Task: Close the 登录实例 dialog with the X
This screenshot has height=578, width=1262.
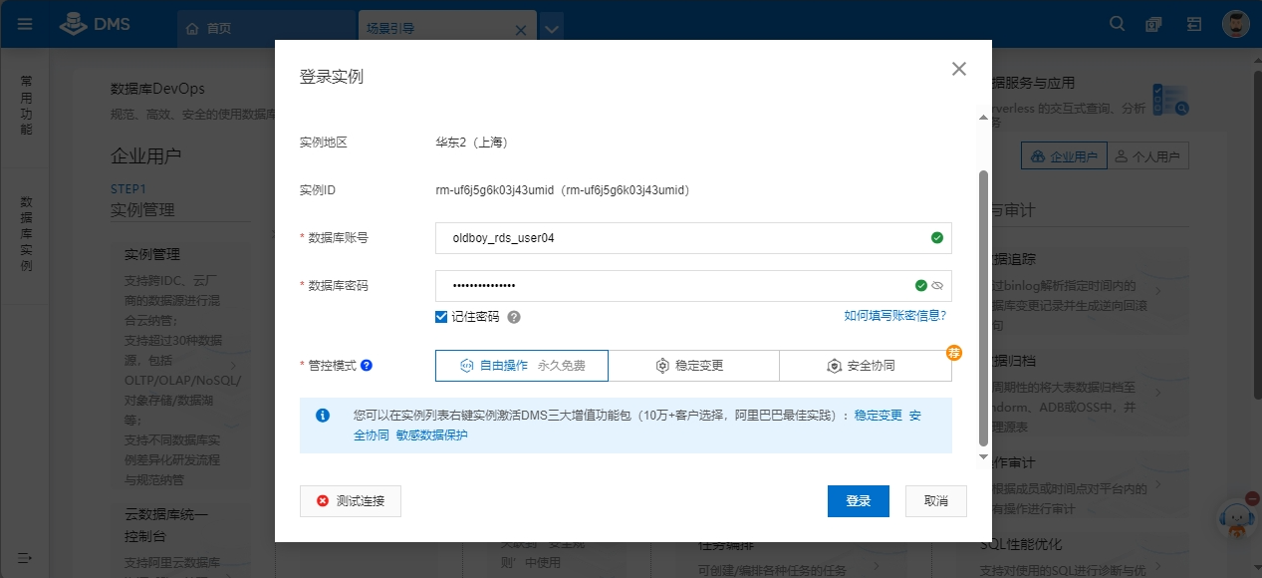Action: [x=959, y=69]
